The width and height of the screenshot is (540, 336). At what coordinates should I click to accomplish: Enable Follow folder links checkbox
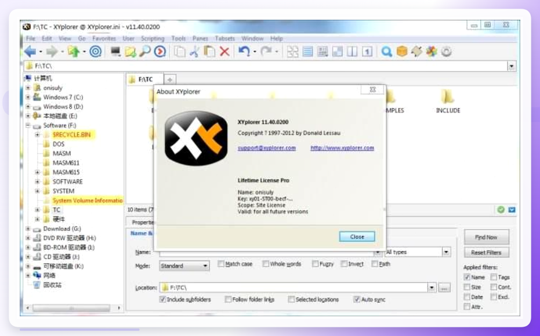228,299
